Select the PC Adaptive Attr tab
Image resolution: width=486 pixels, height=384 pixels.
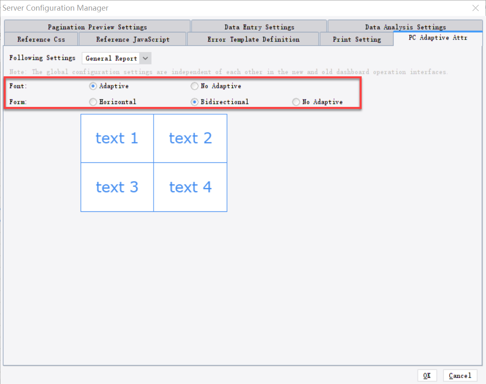click(x=437, y=38)
